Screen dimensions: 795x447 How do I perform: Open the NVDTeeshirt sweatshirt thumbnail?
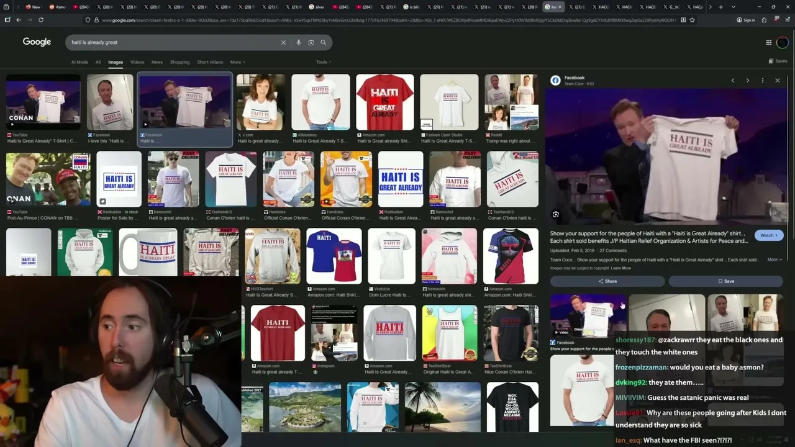(x=273, y=256)
